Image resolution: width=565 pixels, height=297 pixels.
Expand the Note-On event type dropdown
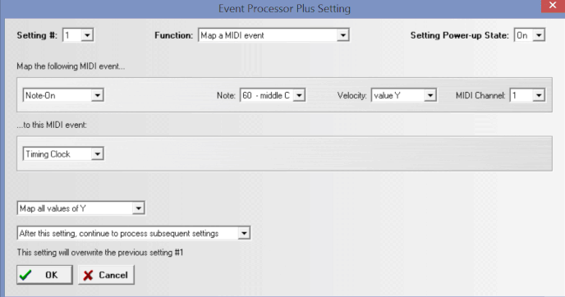pos(63,95)
